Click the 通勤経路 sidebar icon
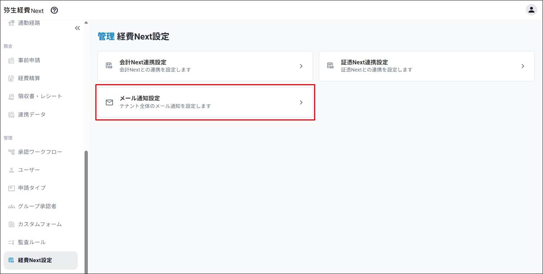This screenshot has width=543, height=274. coord(11,23)
